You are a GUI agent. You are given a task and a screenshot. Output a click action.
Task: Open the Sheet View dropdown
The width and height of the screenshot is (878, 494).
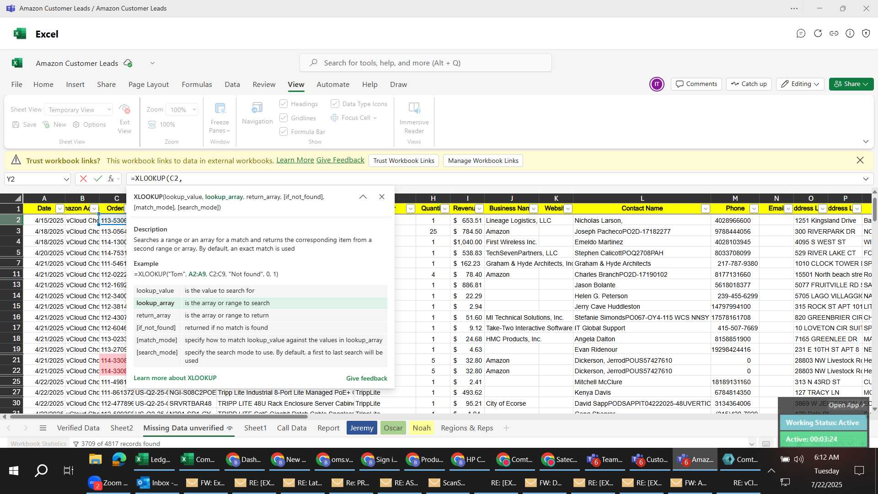pos(78,110)
